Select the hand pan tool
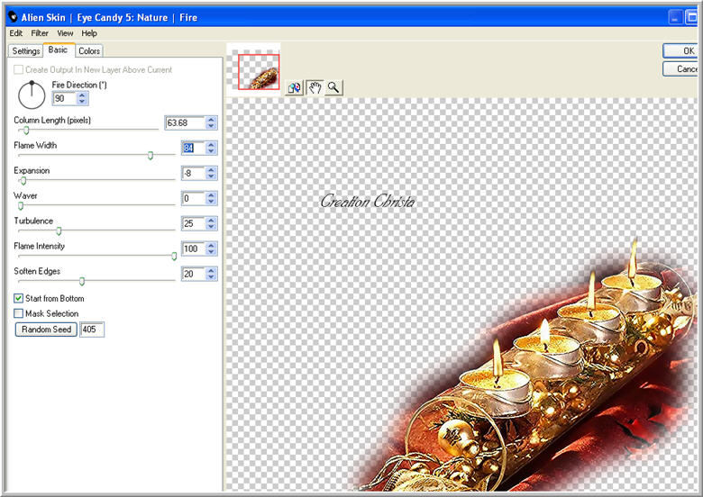 click(x=315, y=87)
